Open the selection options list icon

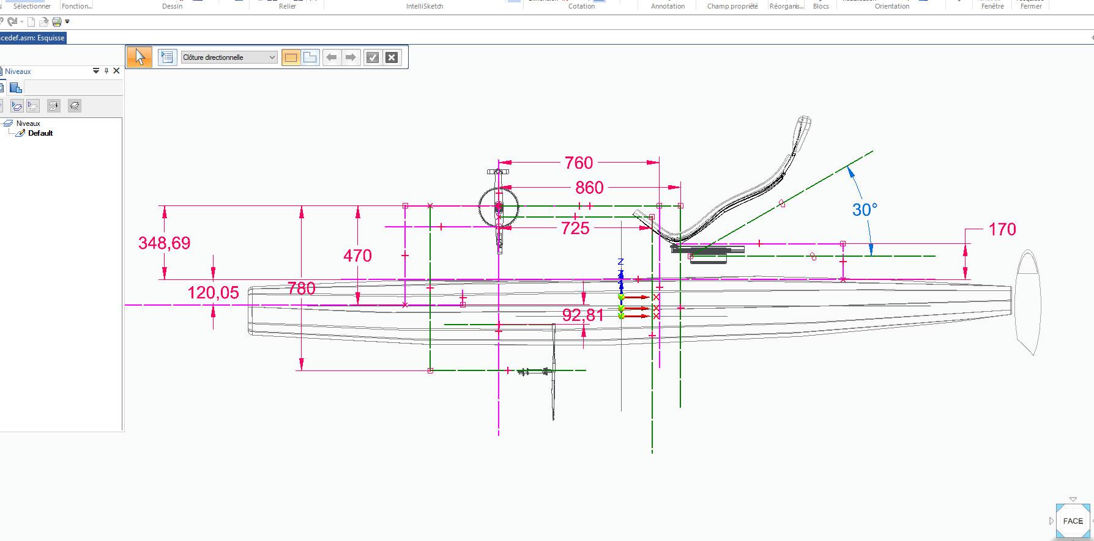click(x=167, y=57)
